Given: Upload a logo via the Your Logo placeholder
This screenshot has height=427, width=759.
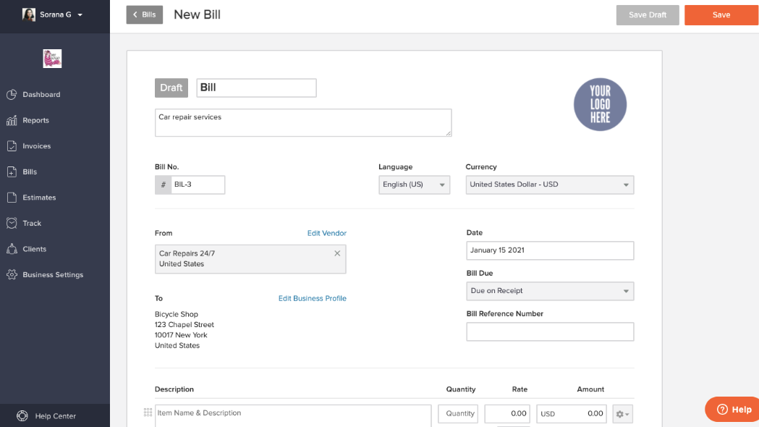Looking at the screenshot, I should pyautogui.click(x=600, y=104).
